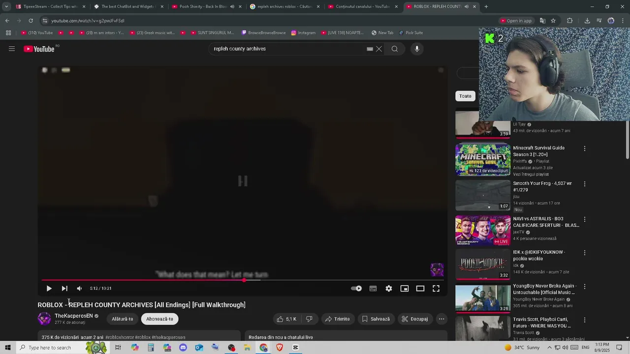Open the Windows Start menu
The image size is (630, 354).
pos(7,348)
